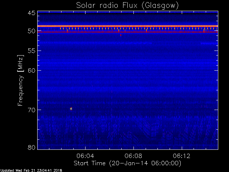Click the light blue band near 53 MHz
The width and height of the screenshot is (229, 172).
coord(107,43)
